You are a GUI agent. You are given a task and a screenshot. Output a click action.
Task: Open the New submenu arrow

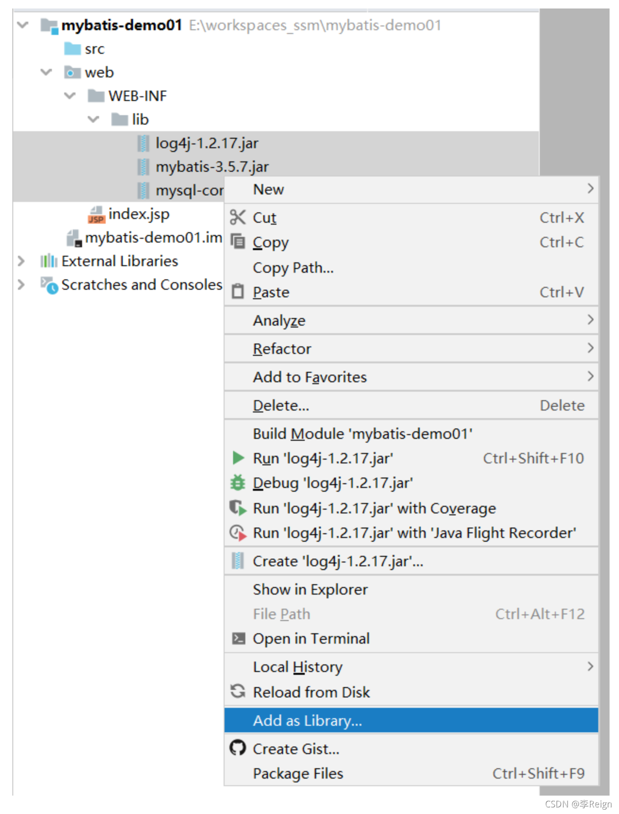[590, 189]
